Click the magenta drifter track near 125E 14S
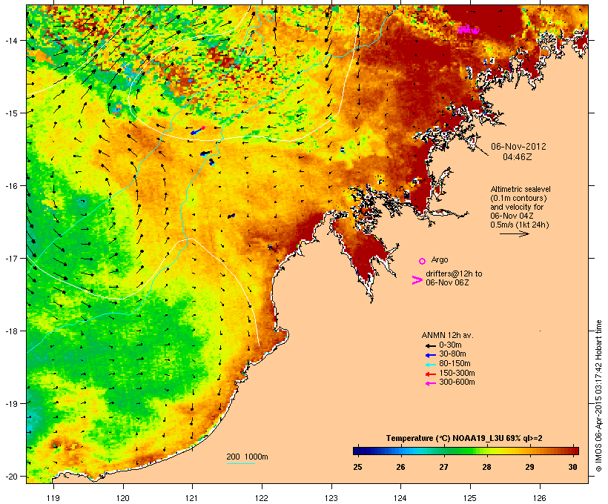The height and width of the screenshot is (504, 608). 468,30
